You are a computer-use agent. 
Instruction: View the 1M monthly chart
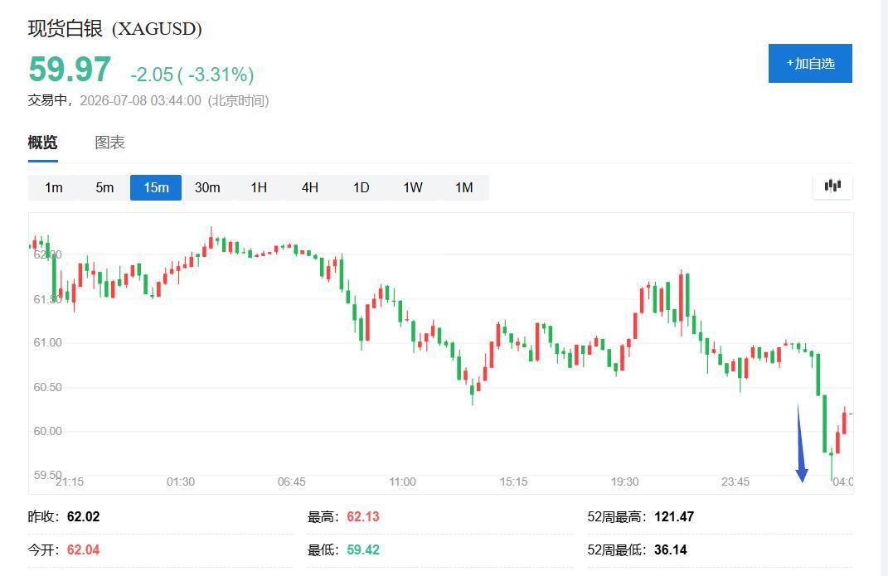pyautogui.click(x=463, y=188)
